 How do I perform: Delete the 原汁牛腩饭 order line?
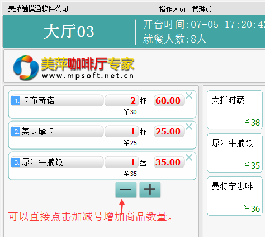189,157
